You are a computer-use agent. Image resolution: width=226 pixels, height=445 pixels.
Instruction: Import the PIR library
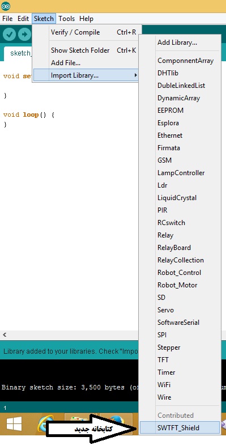(x=180, y=210)
